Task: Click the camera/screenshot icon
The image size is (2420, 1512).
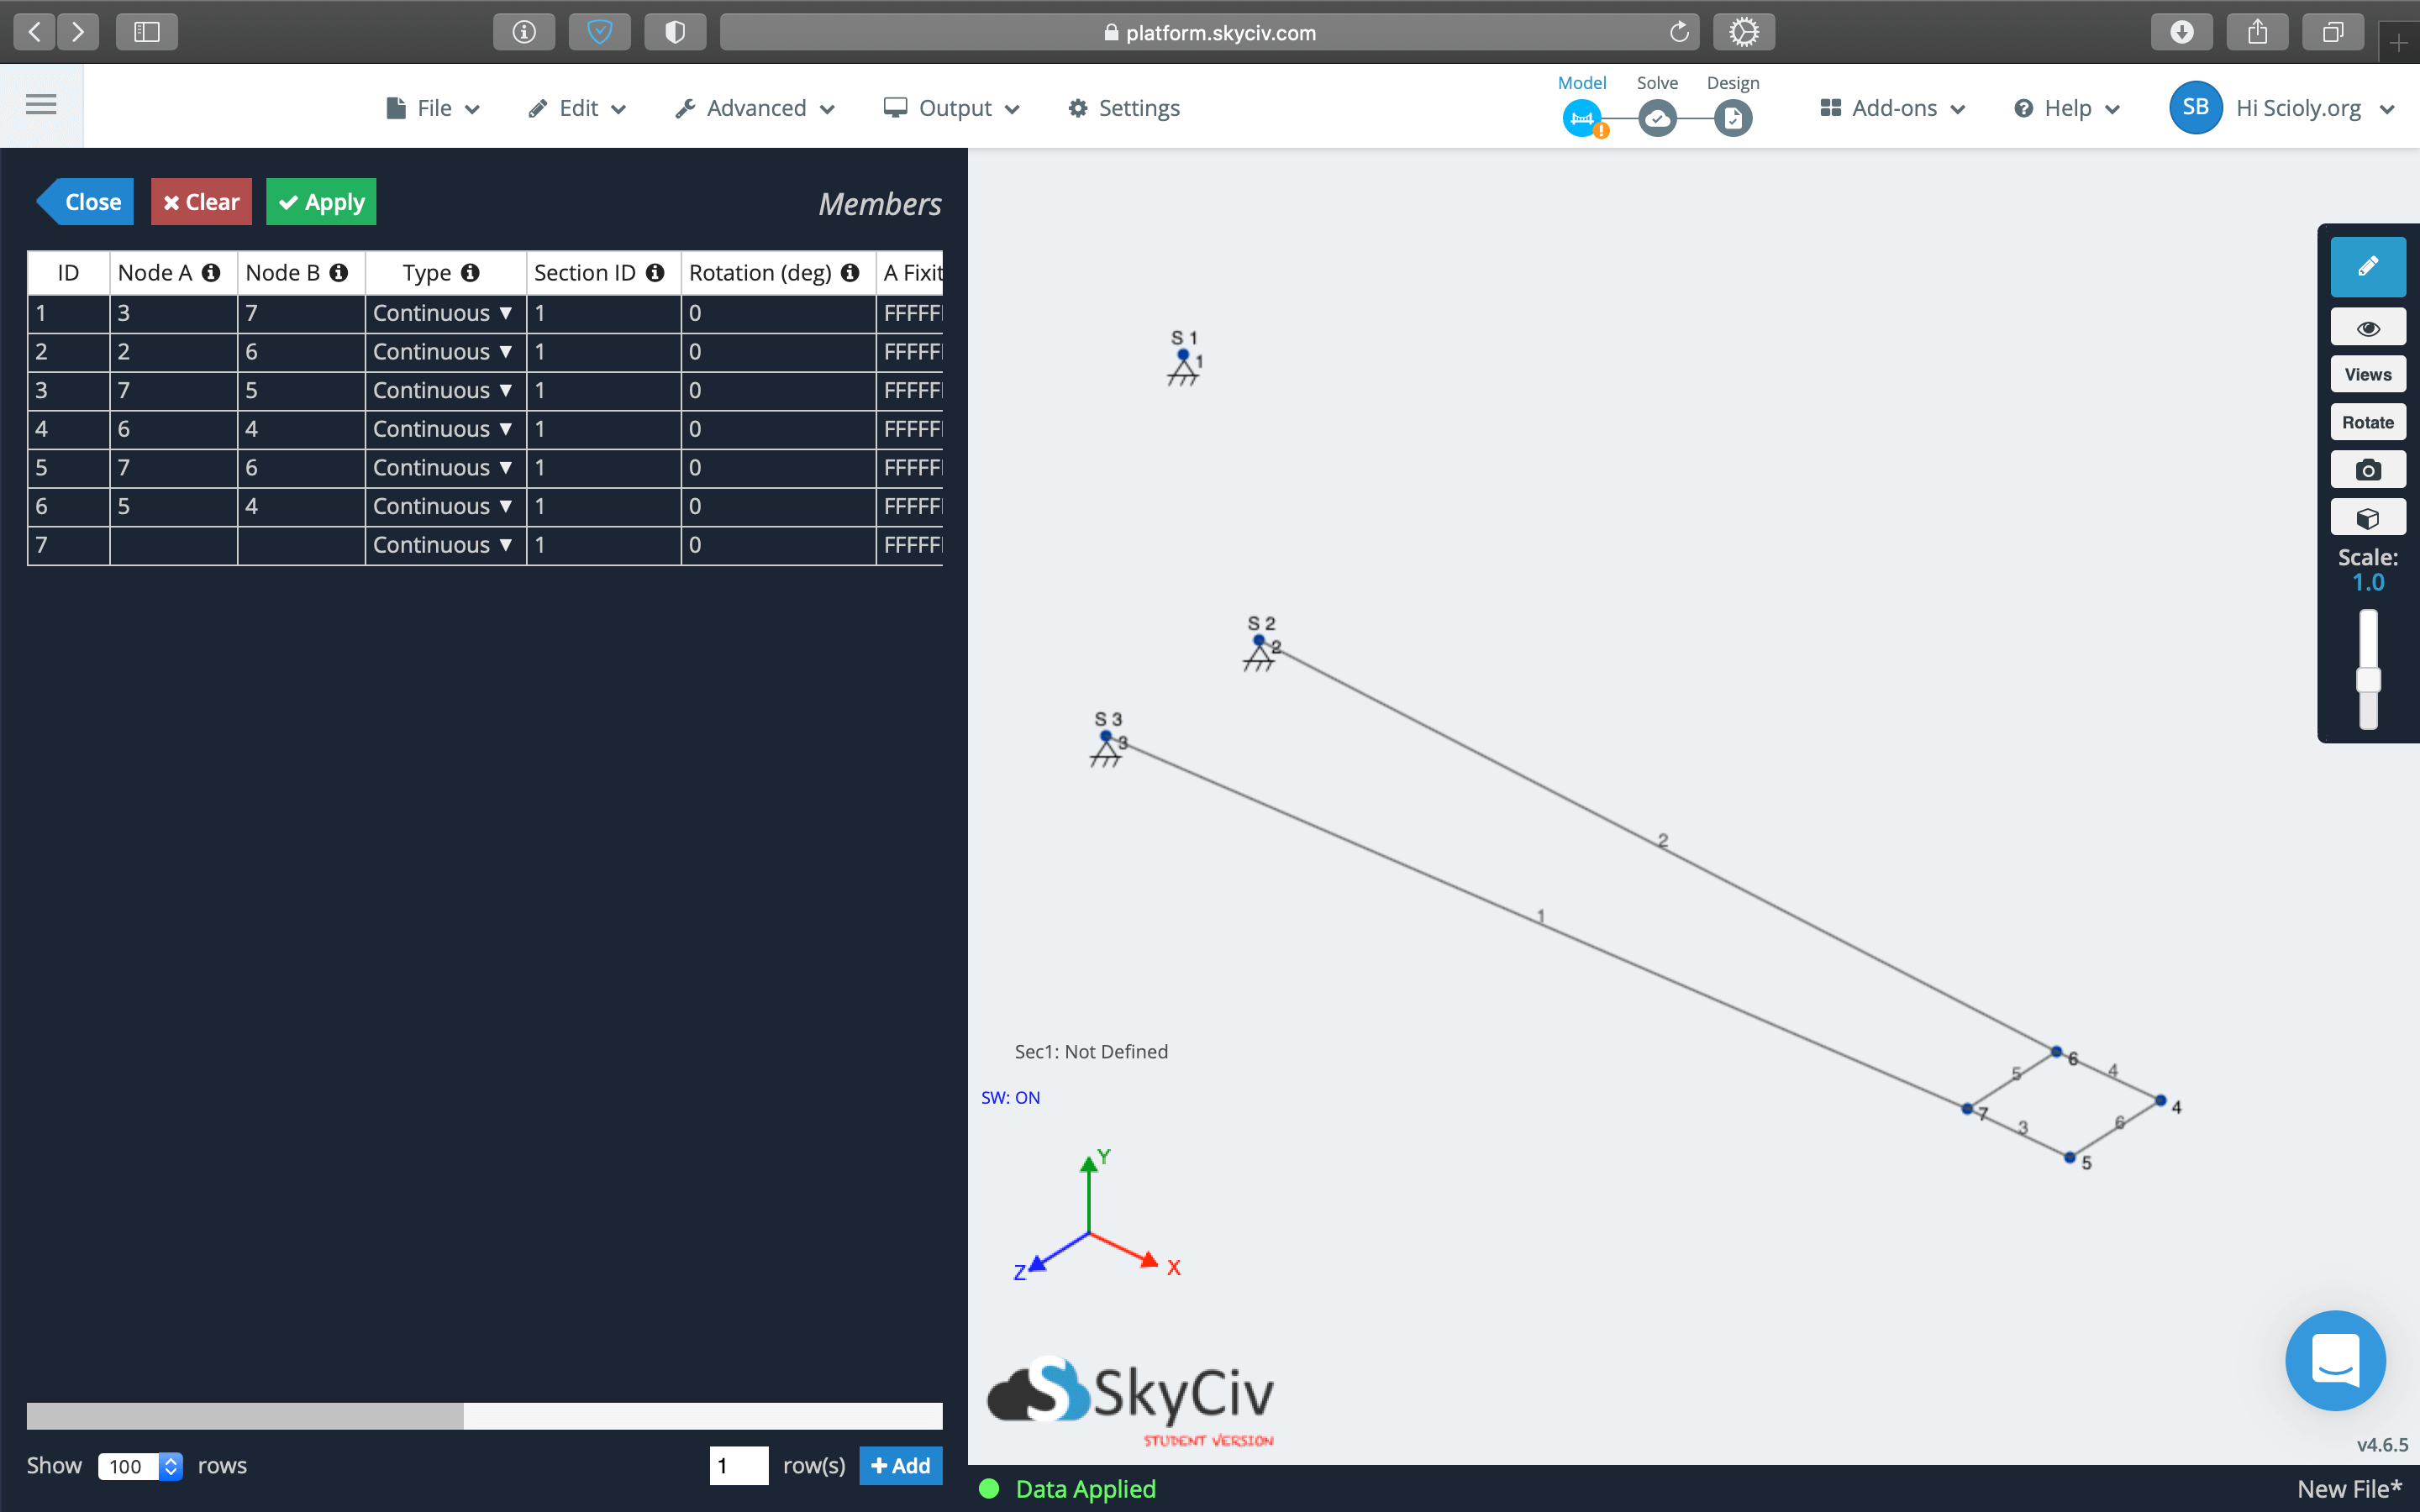Action: [2368, 470]
